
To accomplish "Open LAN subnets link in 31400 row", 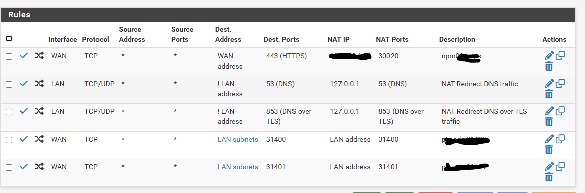I will point(237,140).
